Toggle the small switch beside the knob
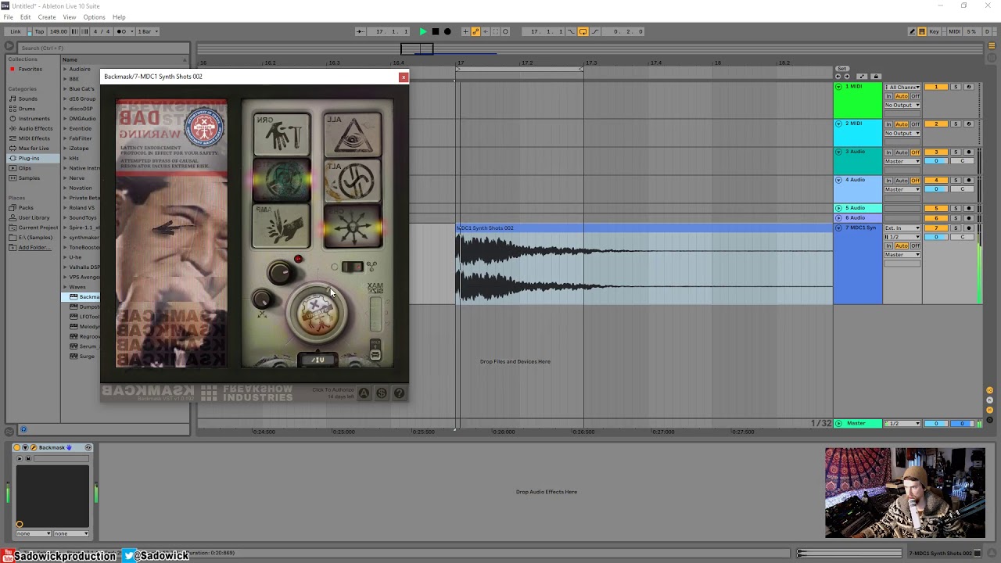 (352, 267)
